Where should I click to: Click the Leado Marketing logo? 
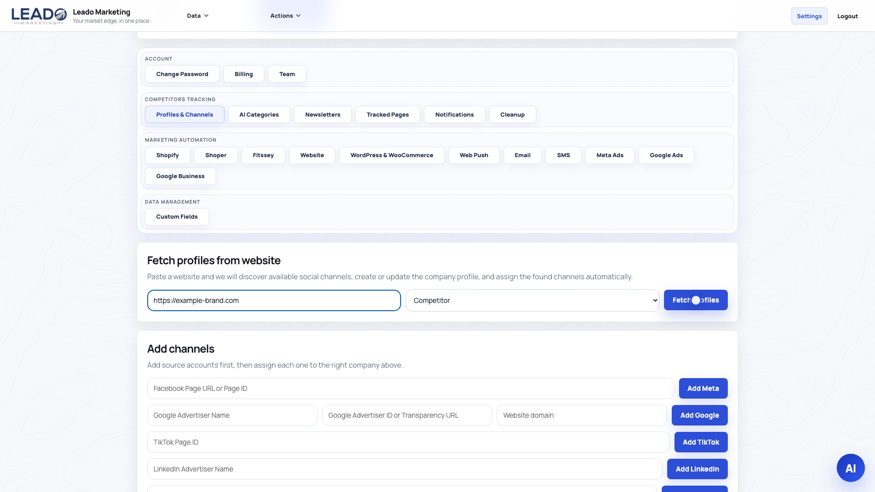tap(39, 16)
